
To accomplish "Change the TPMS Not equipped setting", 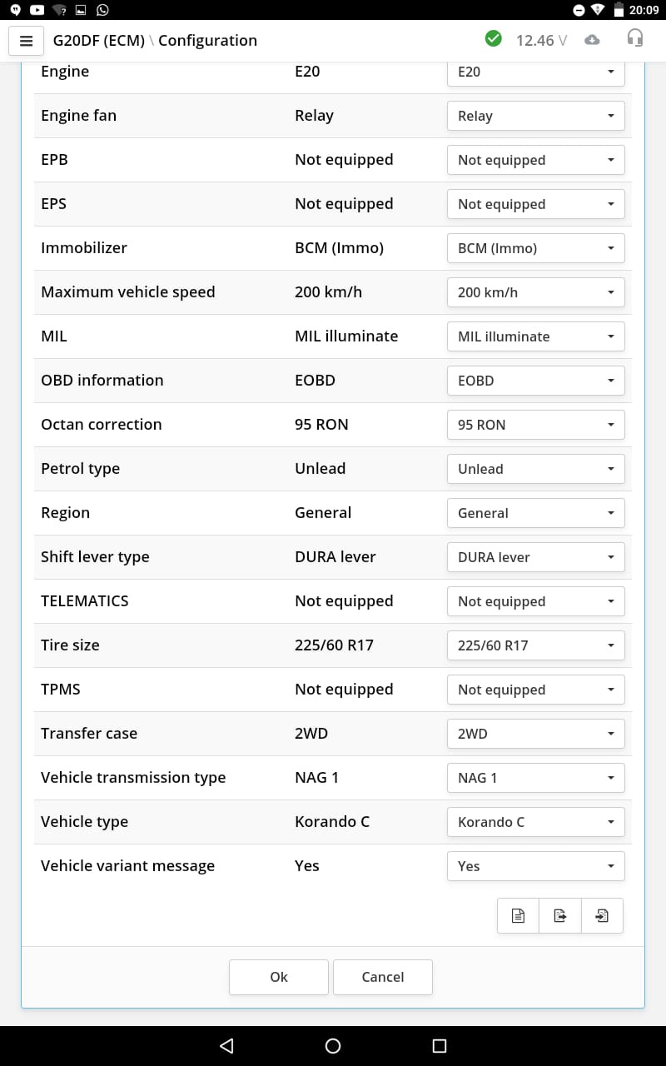I will pos(535,689).
